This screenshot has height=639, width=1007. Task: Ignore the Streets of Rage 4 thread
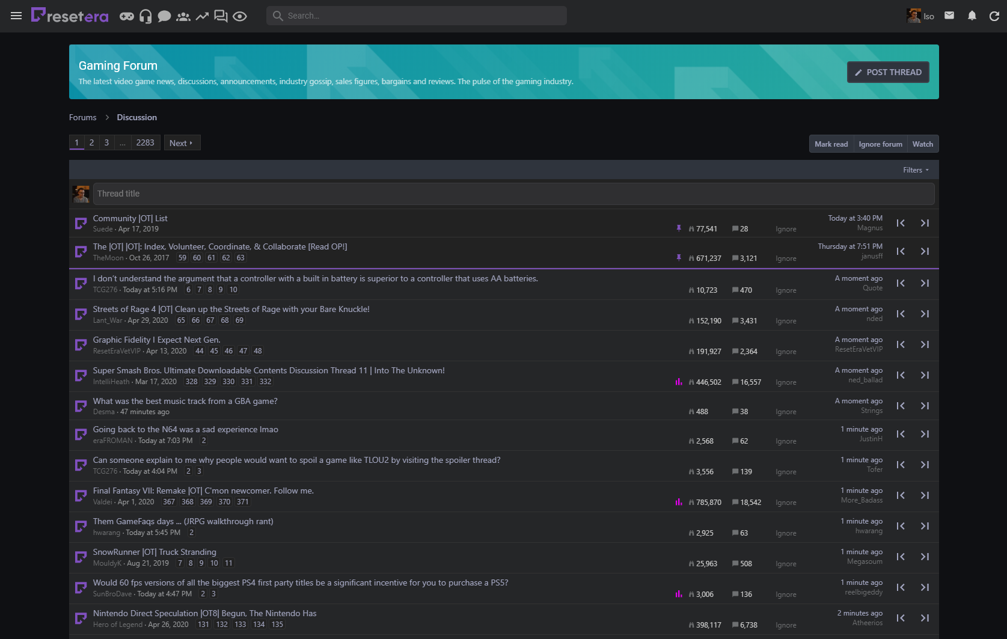(x=786, y=321)
